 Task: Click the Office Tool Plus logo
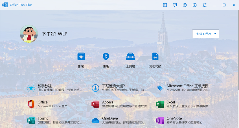(x=5, y=5)
